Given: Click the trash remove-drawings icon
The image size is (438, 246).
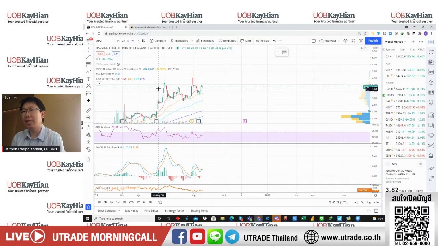Looking at the screenshot, I should click(88, 159).
